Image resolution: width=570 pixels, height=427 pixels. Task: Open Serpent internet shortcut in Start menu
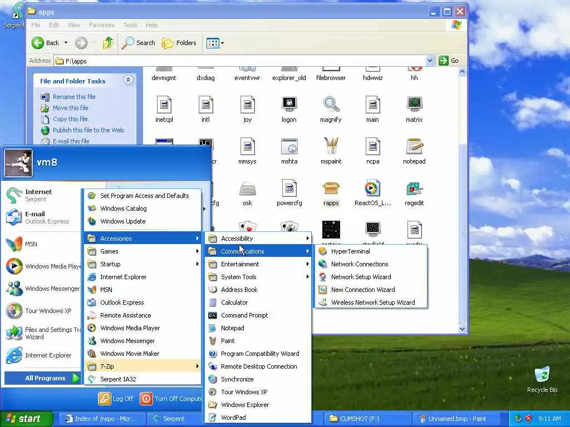[x=42, y=195]
